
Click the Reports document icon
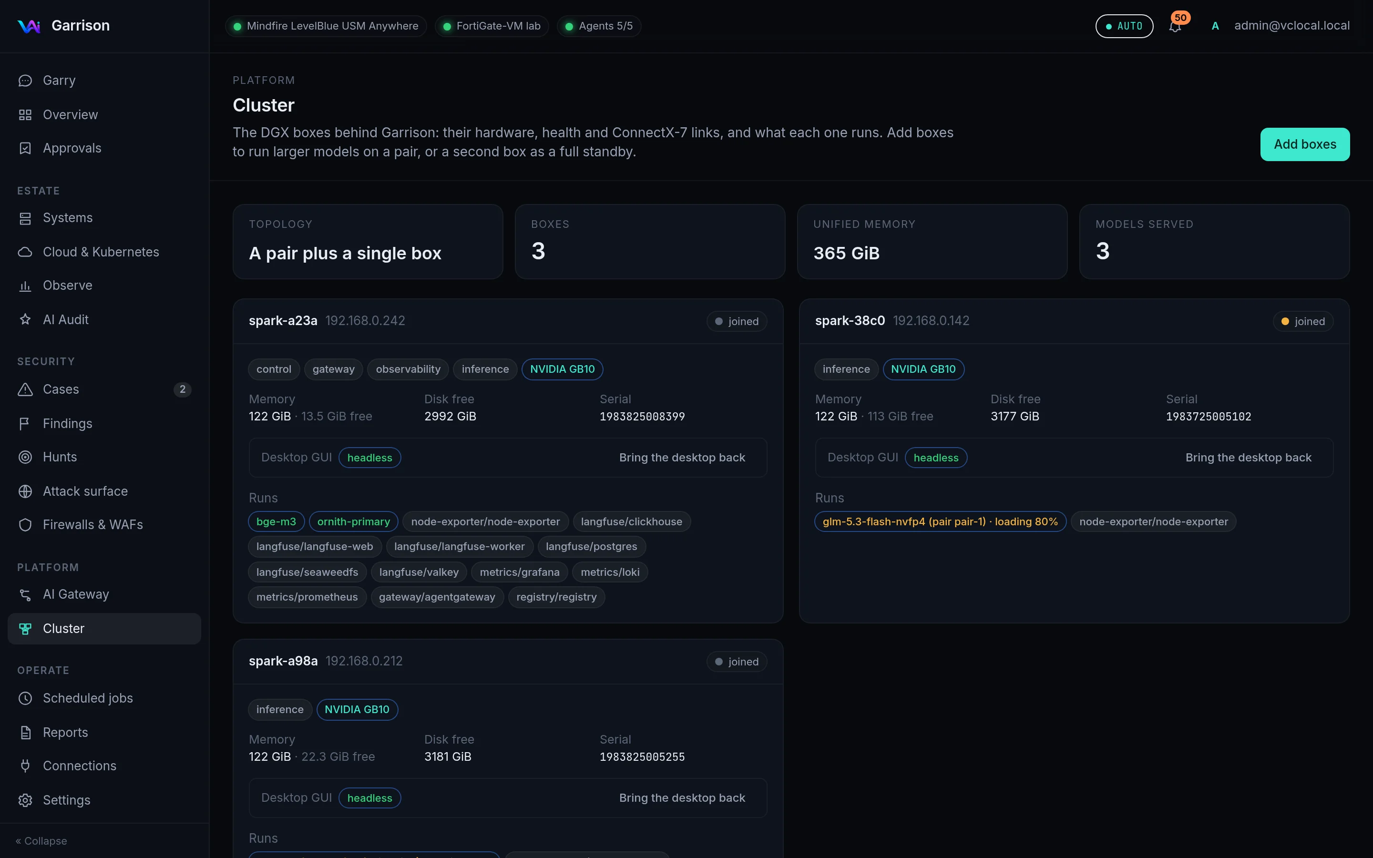(x=25, y=732)
